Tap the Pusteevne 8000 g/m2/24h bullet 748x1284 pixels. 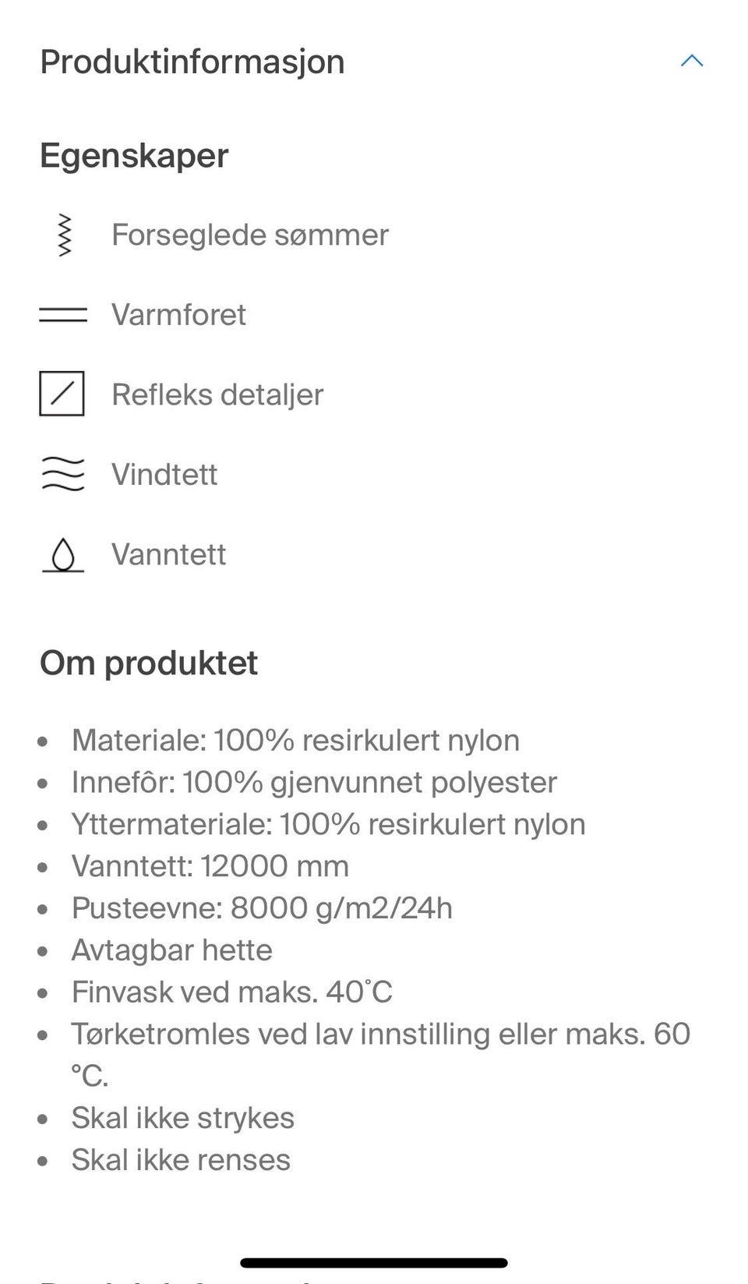(x=262, y=907)
